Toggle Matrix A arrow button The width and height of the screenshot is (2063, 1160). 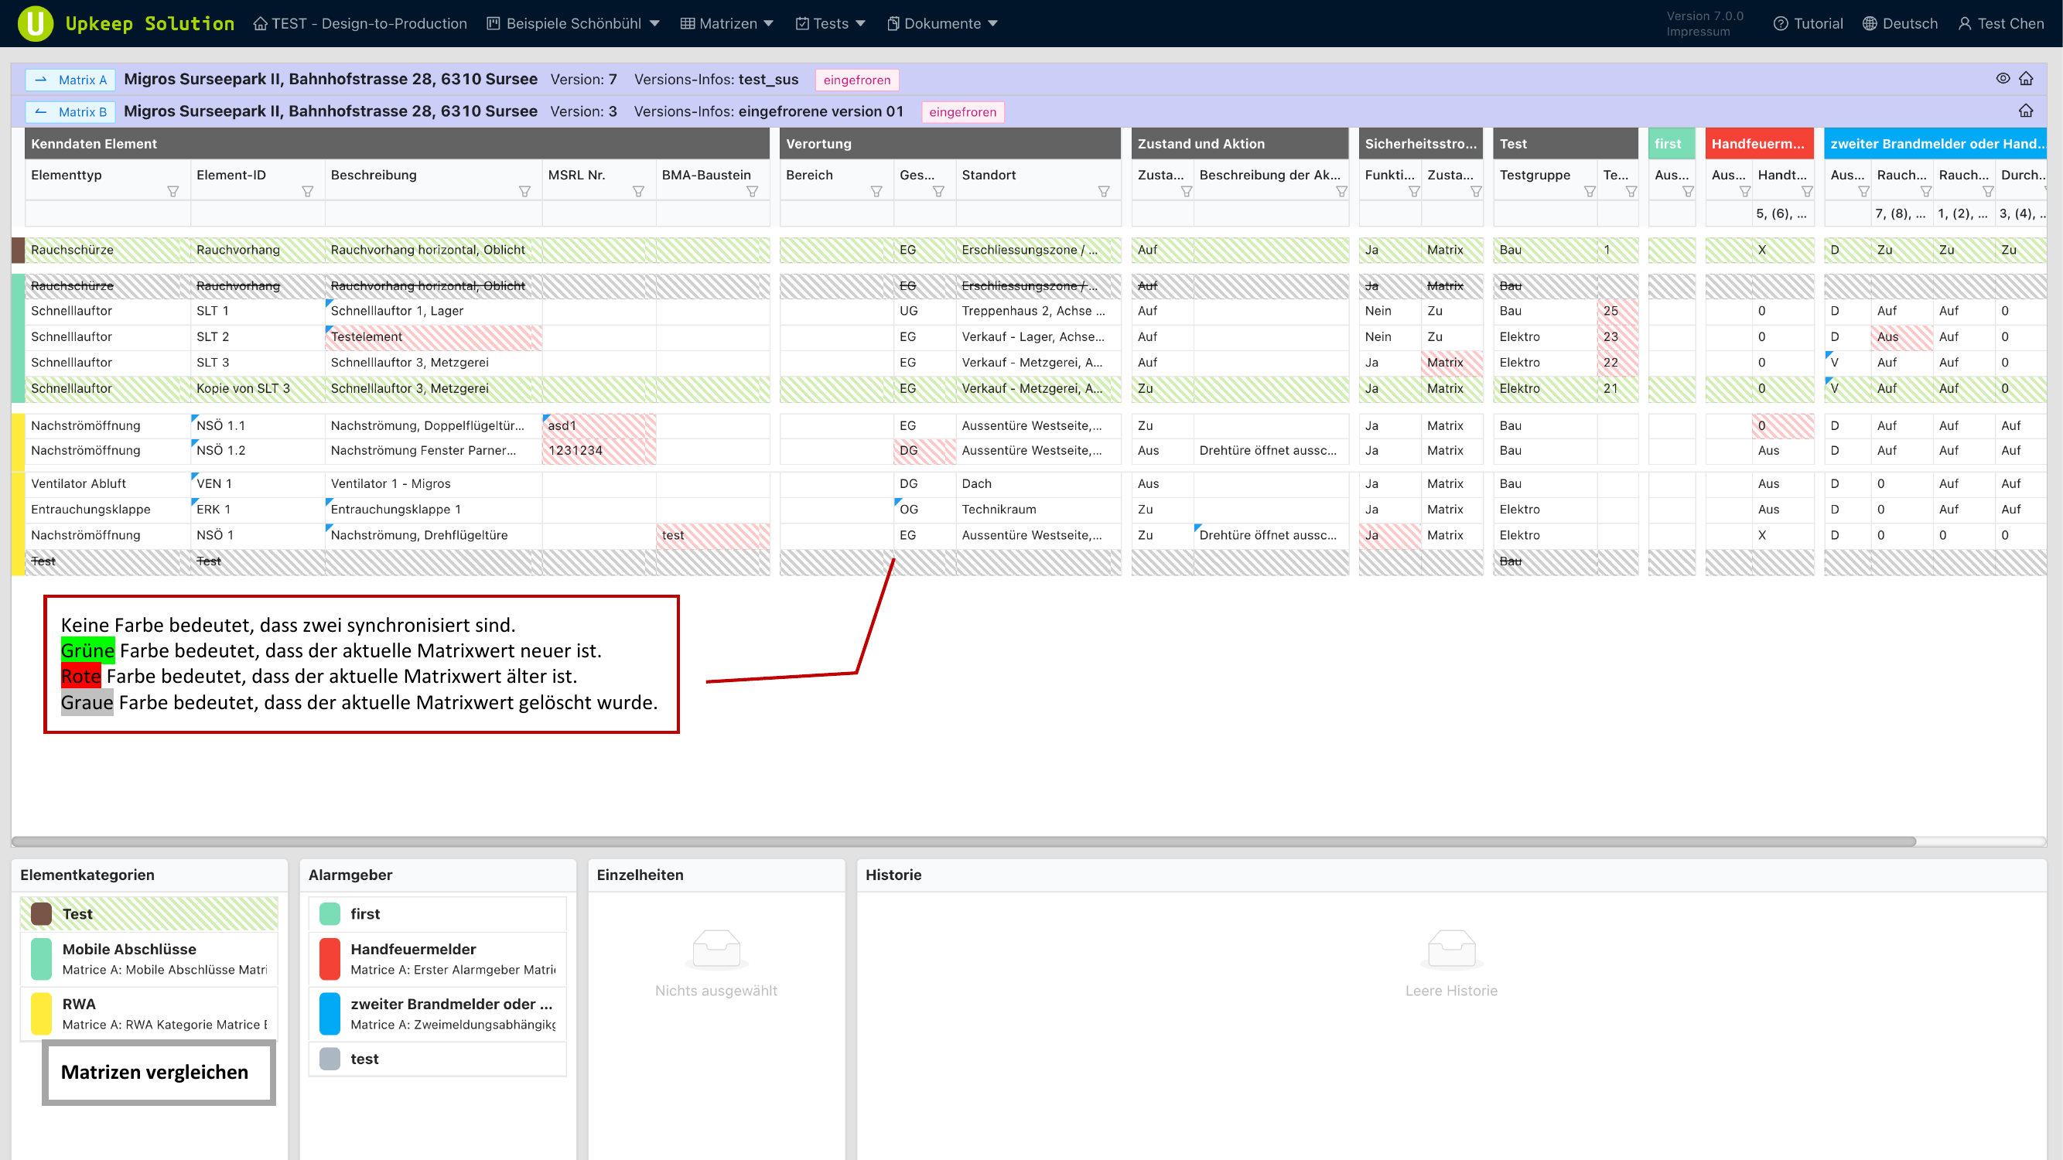[x=70, y=79]
